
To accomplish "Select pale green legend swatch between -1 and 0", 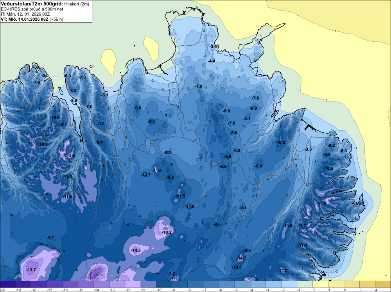I will coord(305,284).
